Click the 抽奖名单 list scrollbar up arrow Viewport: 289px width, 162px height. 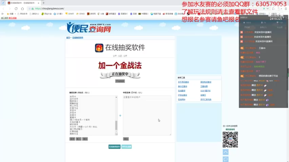coord(116,97)
